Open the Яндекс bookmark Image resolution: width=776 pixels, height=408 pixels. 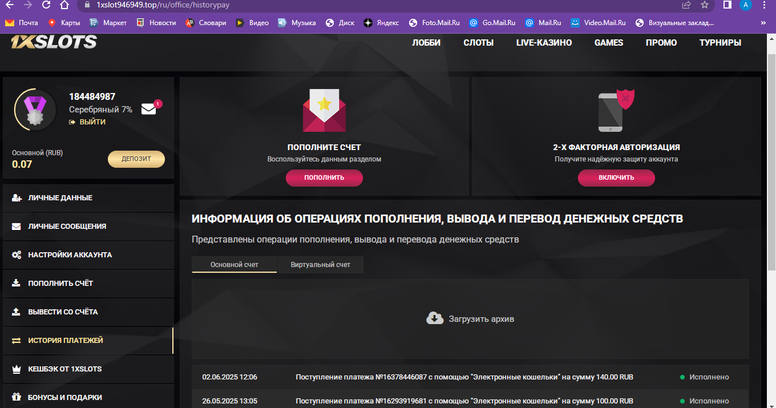pyautogui.click(x=382, y=23)
